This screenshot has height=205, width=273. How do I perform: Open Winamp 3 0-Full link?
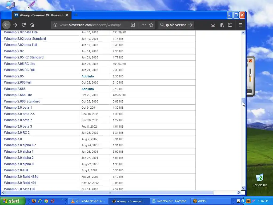click(x=16, y=170)
